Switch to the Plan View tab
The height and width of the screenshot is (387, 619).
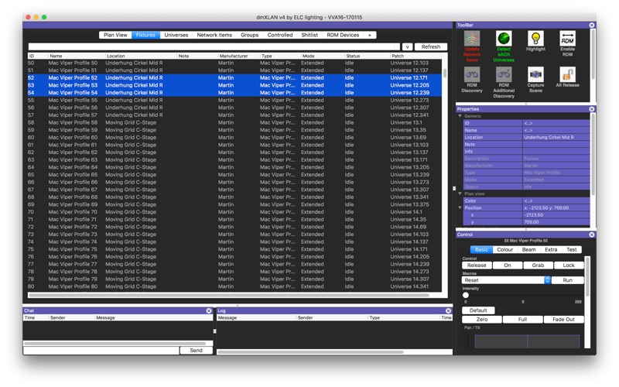[x=115, y=35]
